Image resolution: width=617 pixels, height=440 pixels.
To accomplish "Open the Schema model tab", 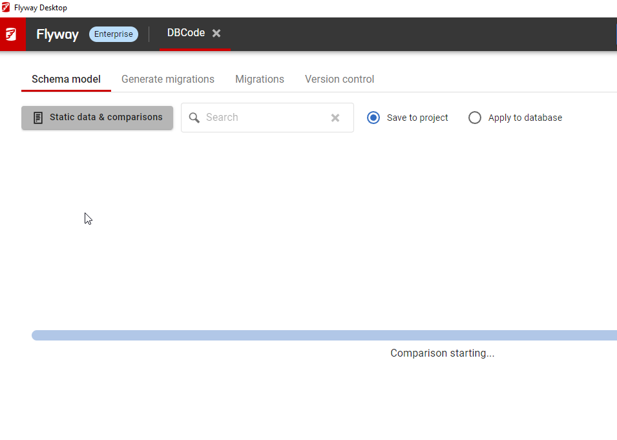I will click(x=66, y=79).
